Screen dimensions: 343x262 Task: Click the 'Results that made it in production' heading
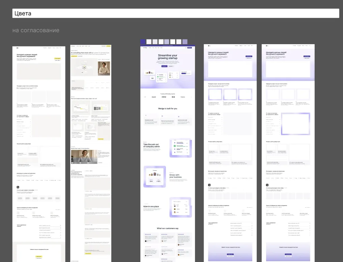pos(80,148)
